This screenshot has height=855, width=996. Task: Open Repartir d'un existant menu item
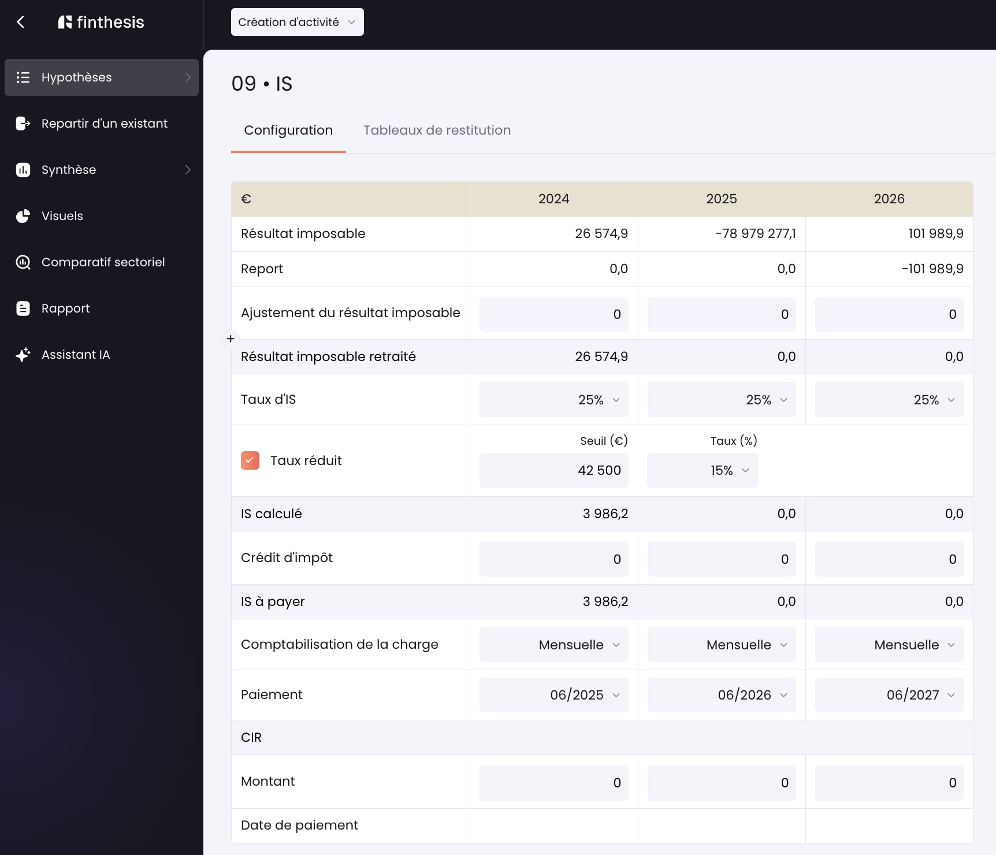[x=102, y=124]
